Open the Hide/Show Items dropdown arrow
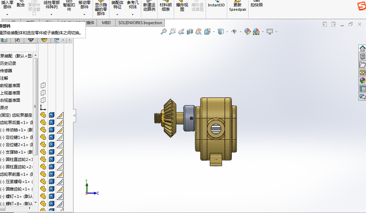Image resolution: width=366 pixels, height=213 pixels. pyautogui.click(x=241, y=32)
